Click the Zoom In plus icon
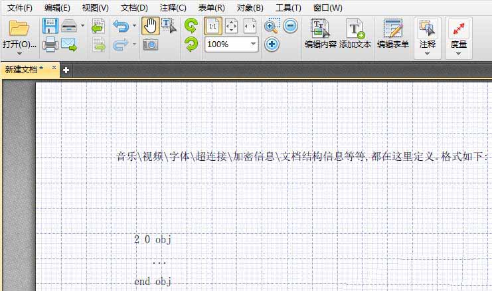Viewport: 492px width, 291px height. click(272, 45)
